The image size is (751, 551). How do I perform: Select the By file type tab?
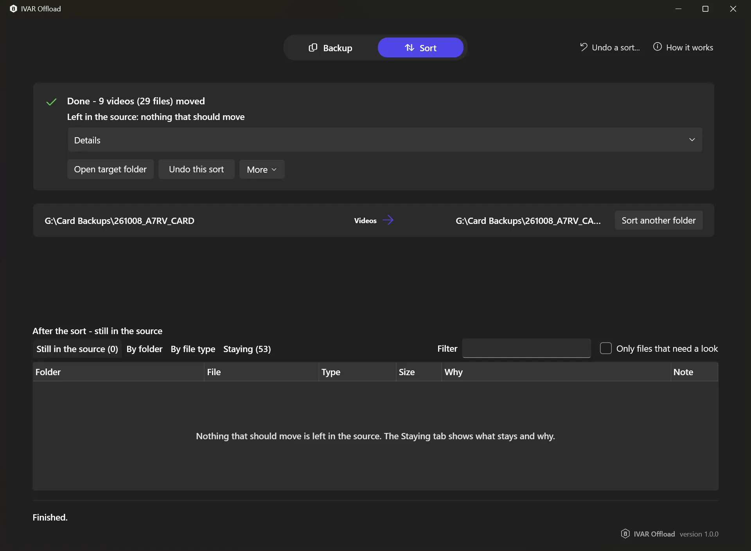pos(193,349)
